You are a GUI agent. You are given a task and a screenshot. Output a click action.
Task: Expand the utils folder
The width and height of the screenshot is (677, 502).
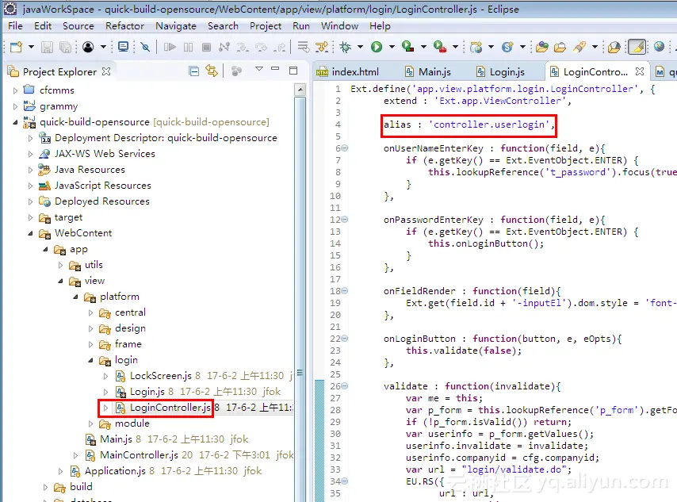point(60,265)
